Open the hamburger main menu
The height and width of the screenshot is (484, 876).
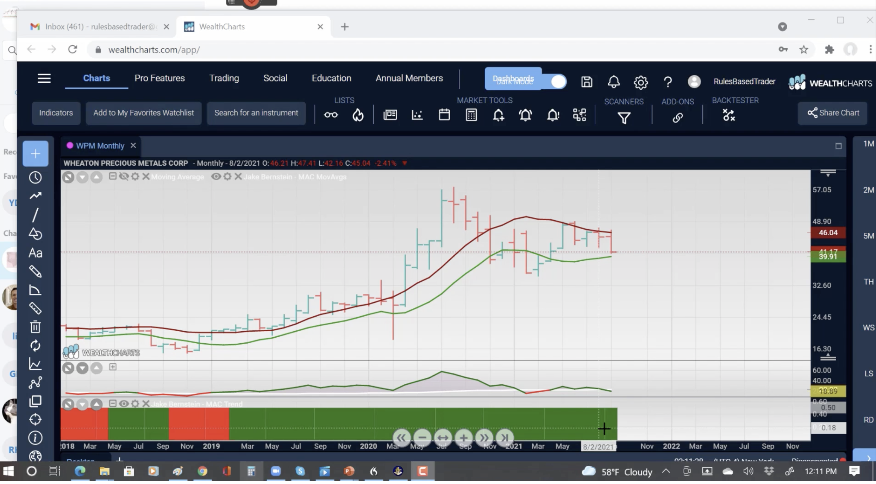44,78
